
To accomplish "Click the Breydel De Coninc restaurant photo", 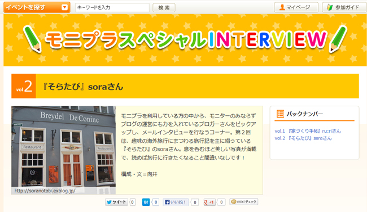I will click(x=63, y=147).
